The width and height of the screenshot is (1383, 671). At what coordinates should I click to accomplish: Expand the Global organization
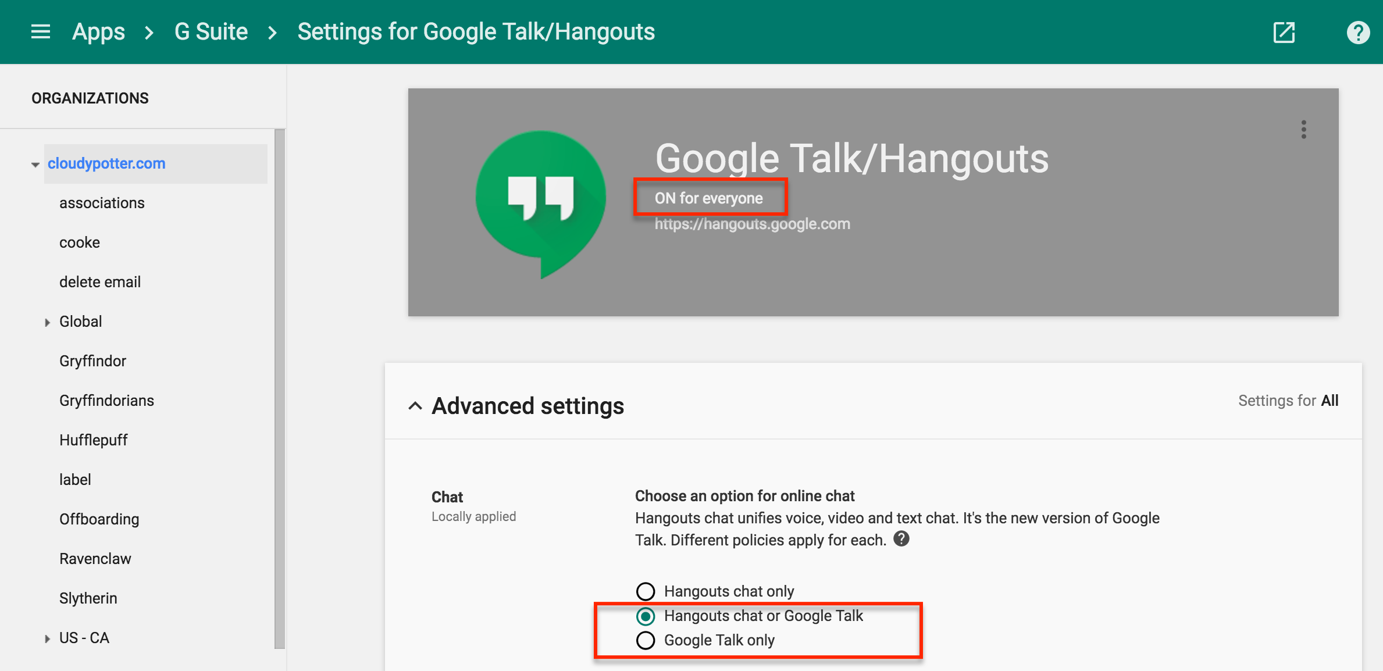(x=48, y=322)
